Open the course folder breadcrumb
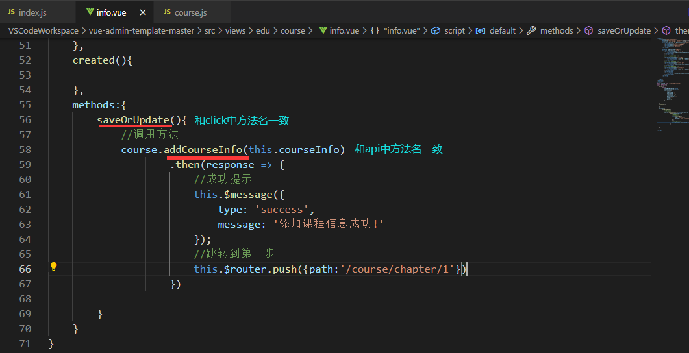 click(x=293, y=30)
